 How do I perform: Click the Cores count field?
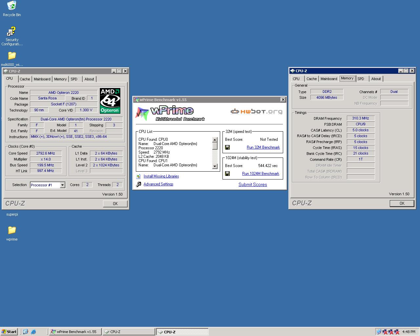[x=87, y=185]
